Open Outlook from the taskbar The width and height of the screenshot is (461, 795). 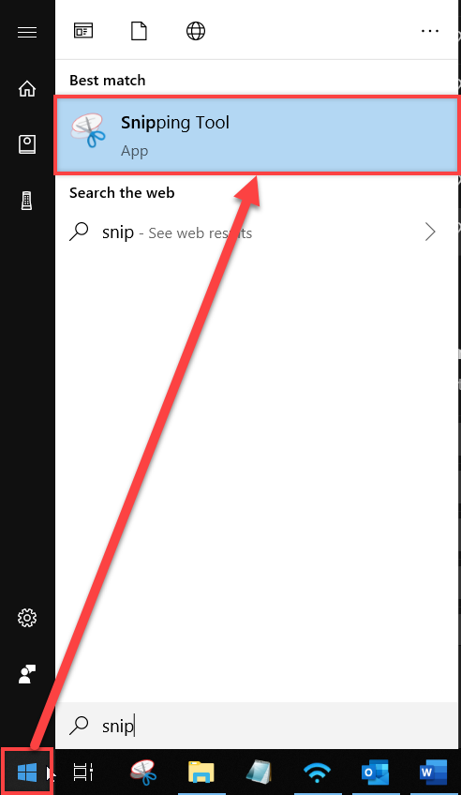tap(376, 772)
